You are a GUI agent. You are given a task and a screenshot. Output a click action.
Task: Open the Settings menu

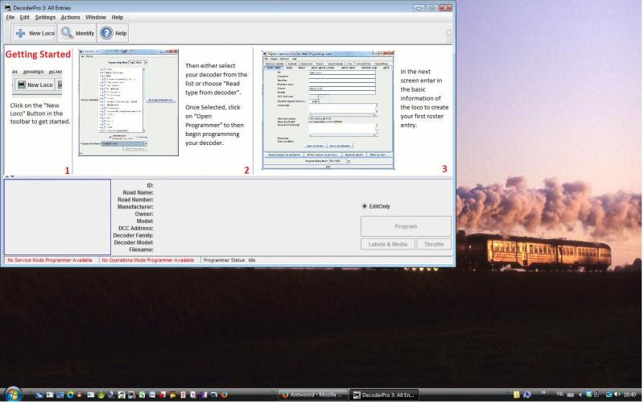pos(45,17)
